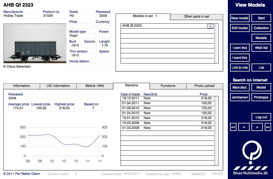Select the trade dated 01.06.2010
Screen dimensions: 273x179
coord(167,108)
